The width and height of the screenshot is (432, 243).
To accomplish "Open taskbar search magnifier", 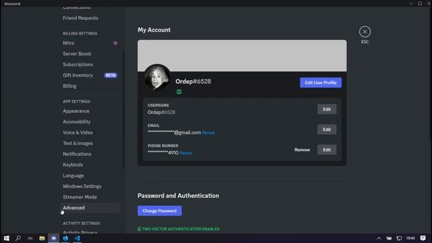I will (x=18, y=238).
